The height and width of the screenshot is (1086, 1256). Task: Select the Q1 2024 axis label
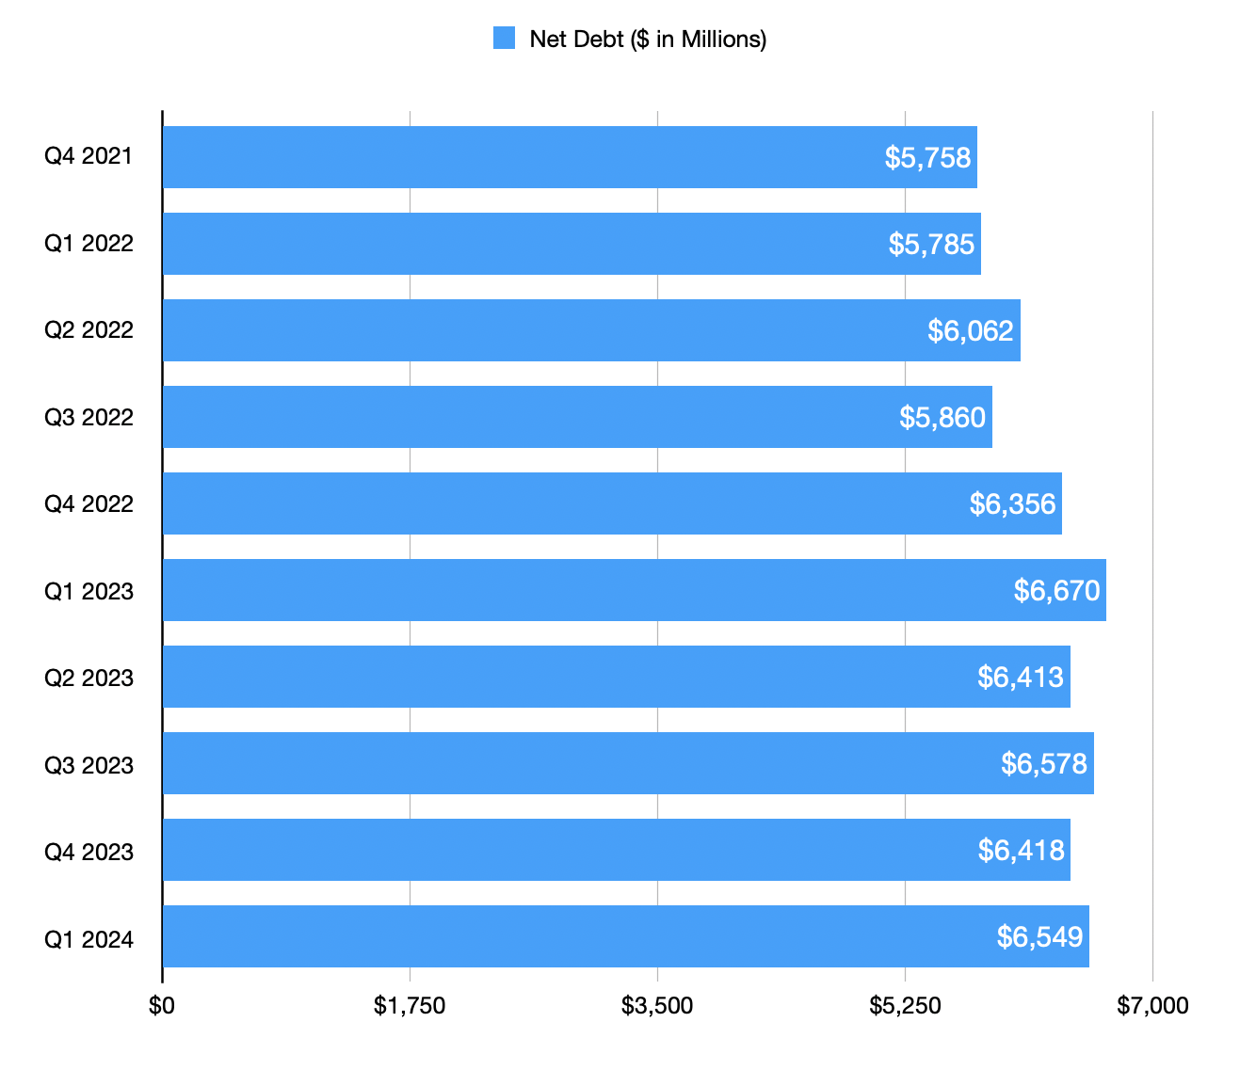[x=89, y=939]
